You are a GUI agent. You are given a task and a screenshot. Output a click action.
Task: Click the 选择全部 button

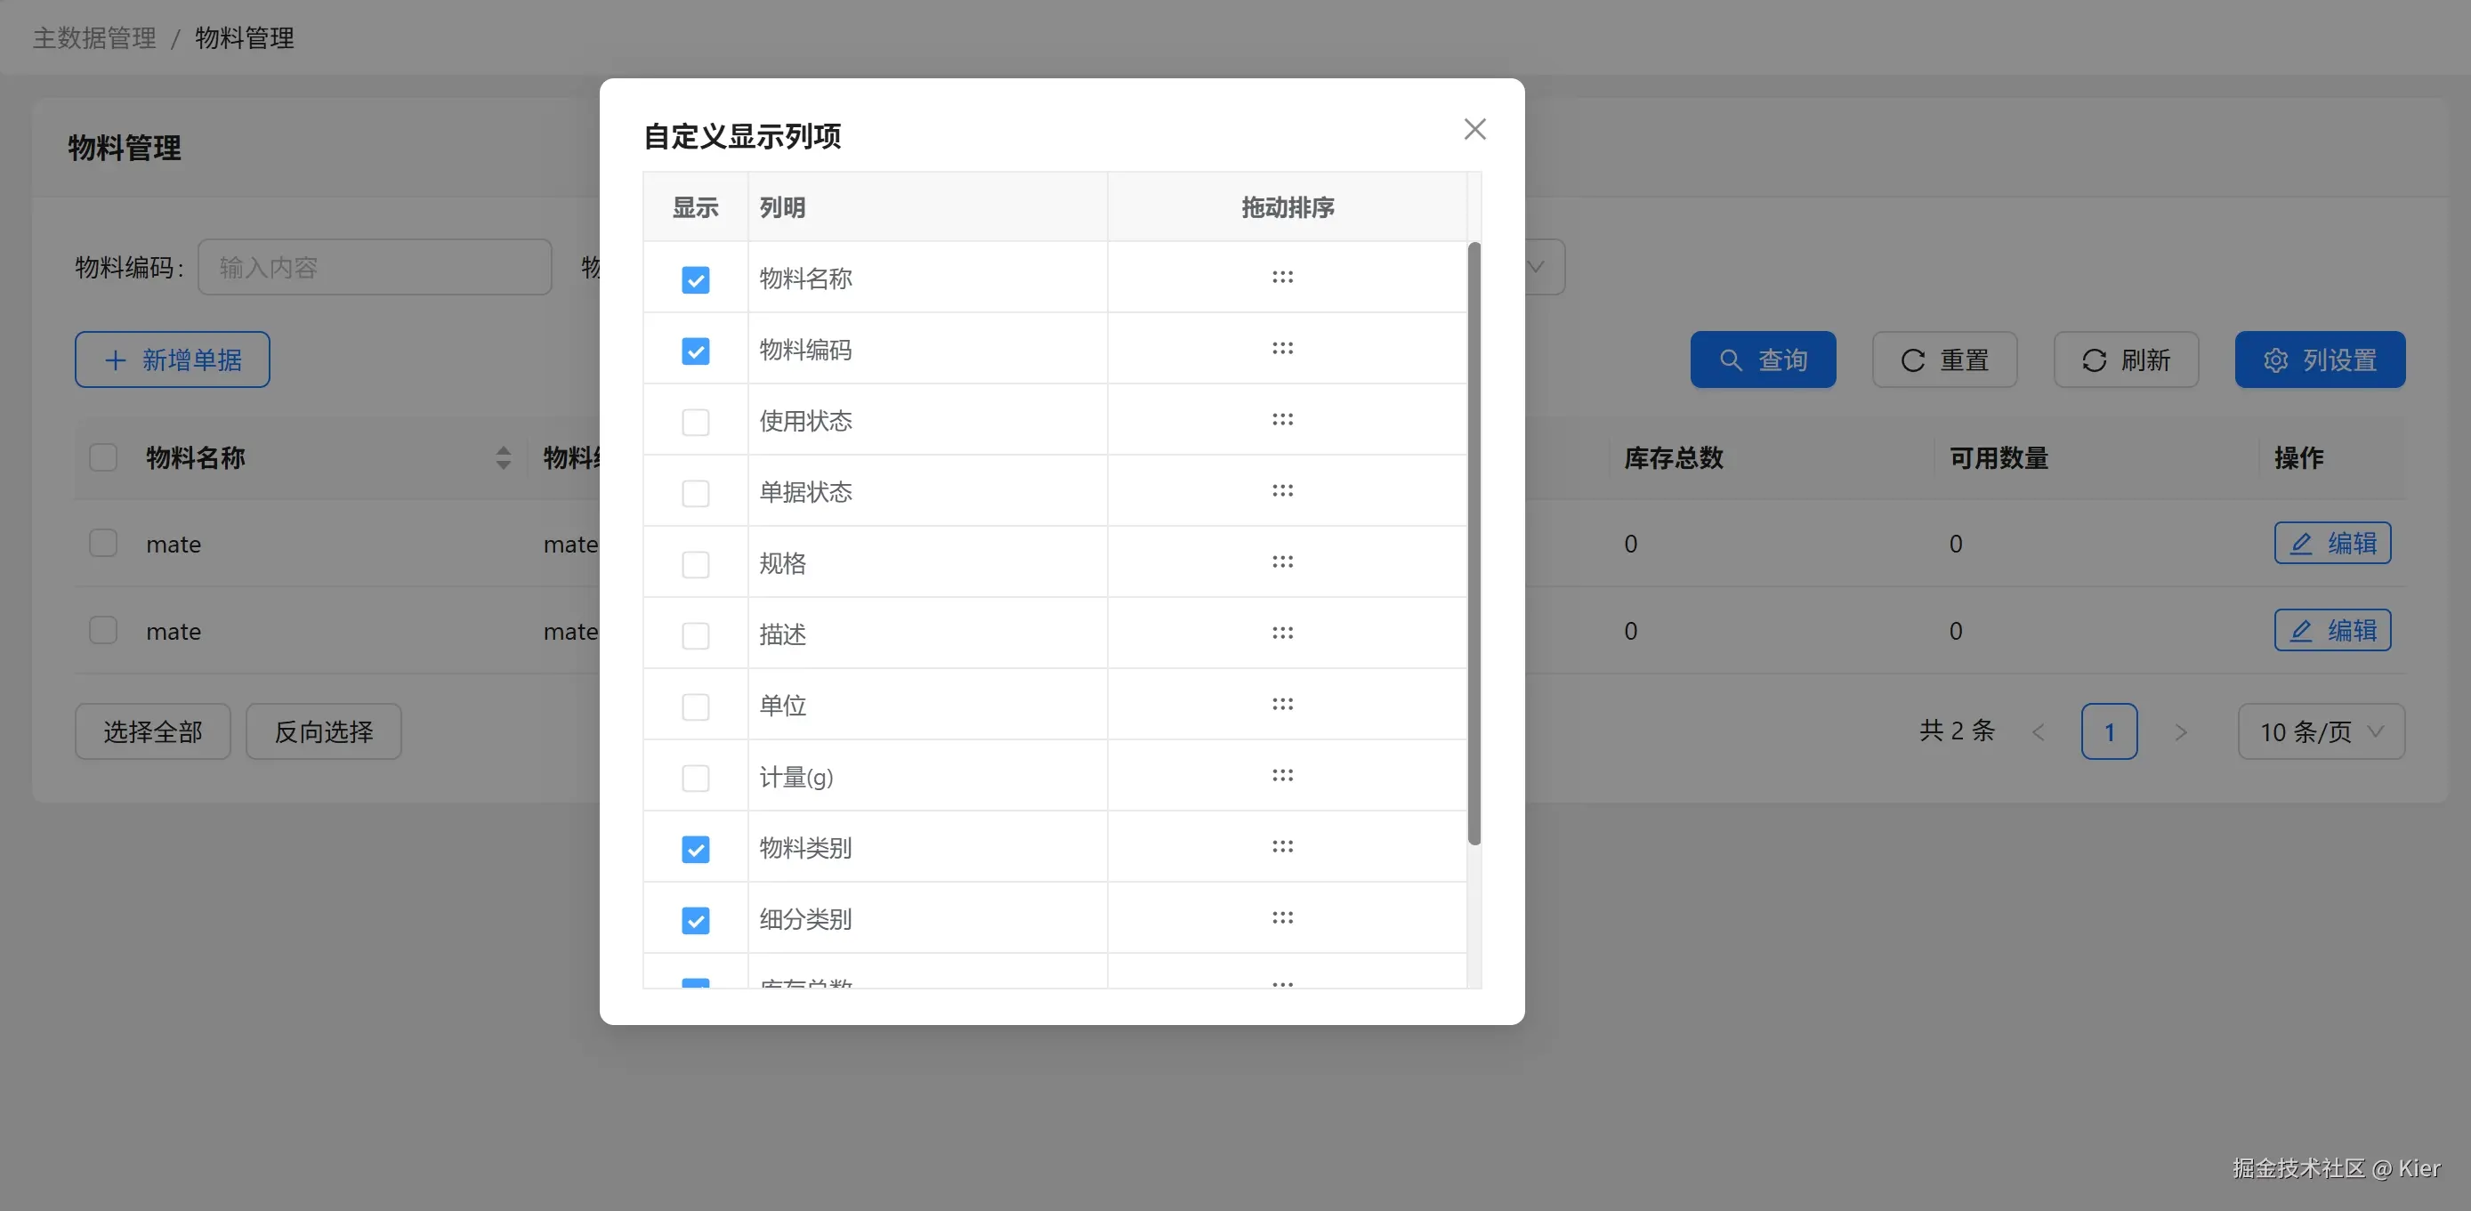point(151,731)
